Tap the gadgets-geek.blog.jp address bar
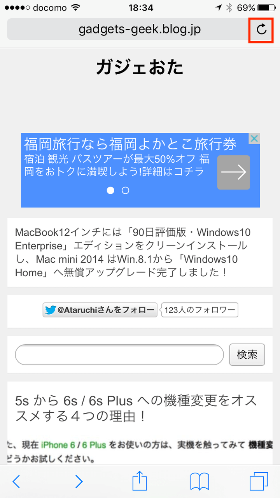Viewport: 280px width, 498px height. click(x=140, y=29)
